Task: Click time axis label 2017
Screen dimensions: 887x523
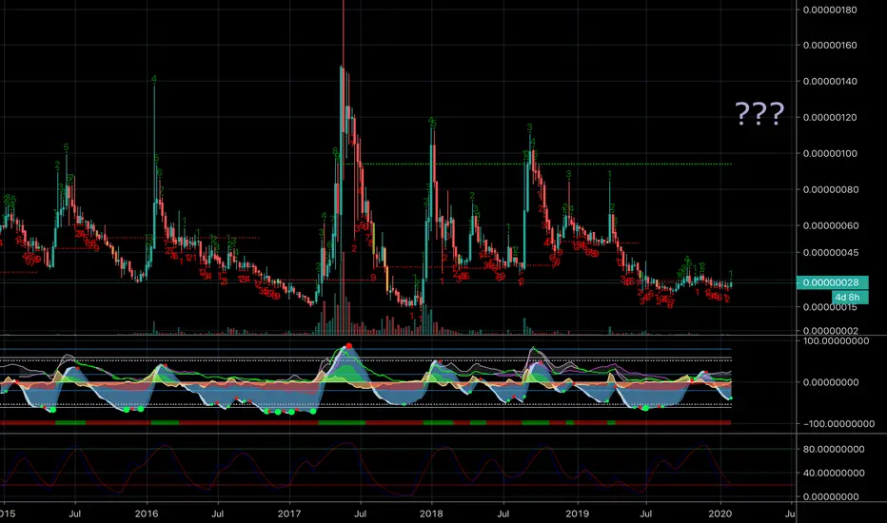Action: point(289,513)
